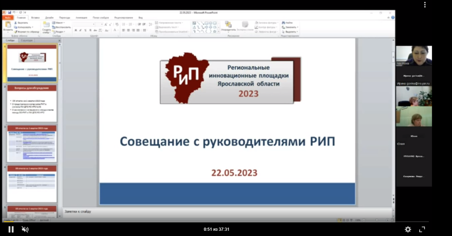This screenshot has width=452, height=236.
Task: Toggle underline formatting in the Шрифт group
Action: pos(85,30)
